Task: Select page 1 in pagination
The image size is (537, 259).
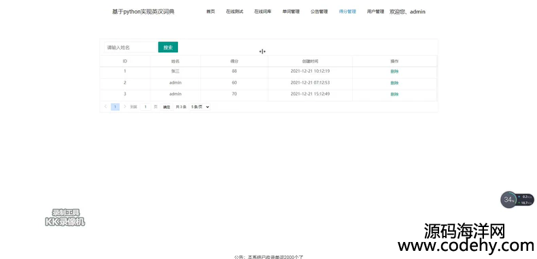Action: pyautogui.click(x=116, y=107)
